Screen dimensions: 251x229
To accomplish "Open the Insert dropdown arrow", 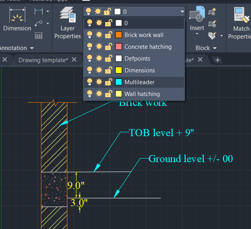I will [197, 34].
